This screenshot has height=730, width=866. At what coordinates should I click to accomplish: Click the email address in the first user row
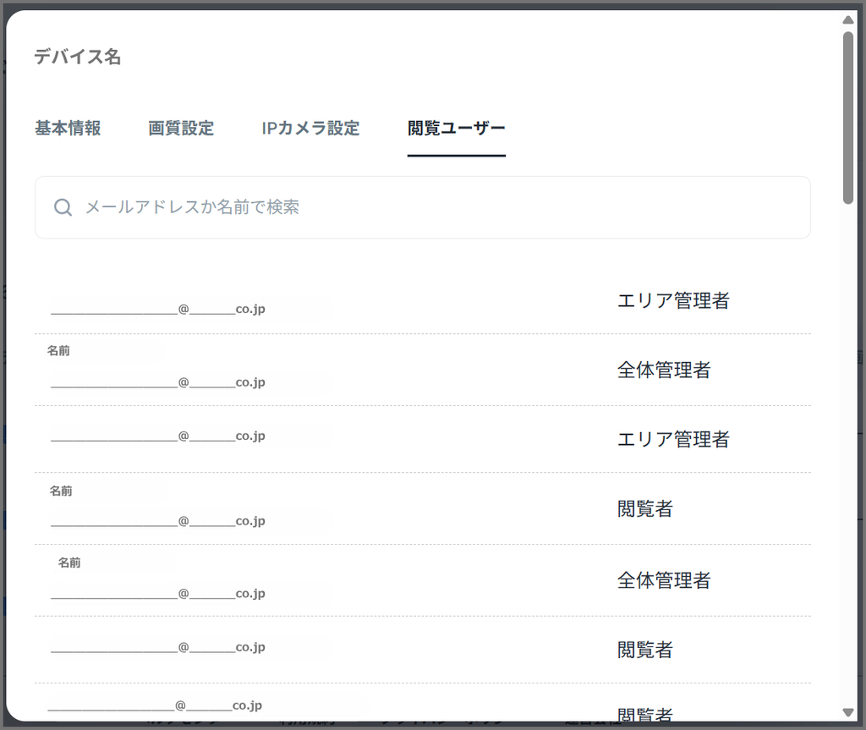tap(158, 310)
